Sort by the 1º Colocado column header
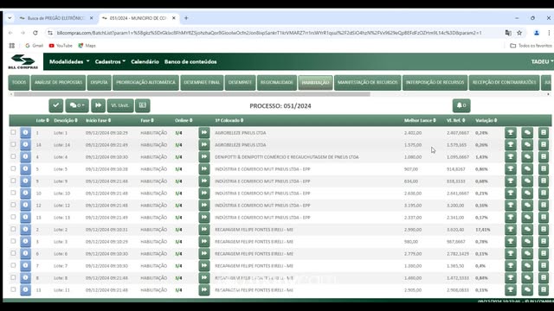 tap(229, 120)
